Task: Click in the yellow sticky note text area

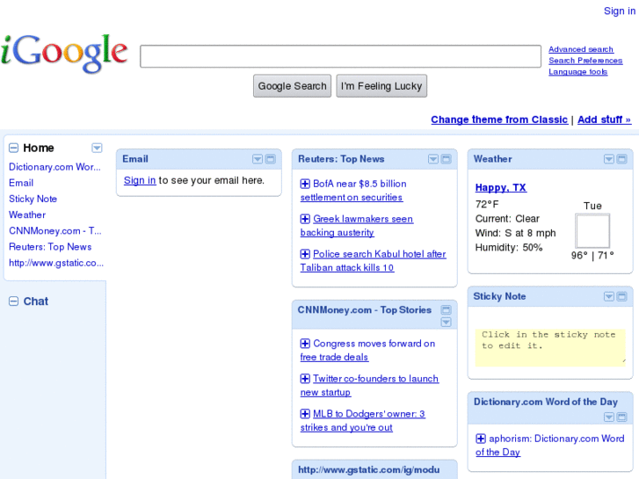Action: coord(550,348)
